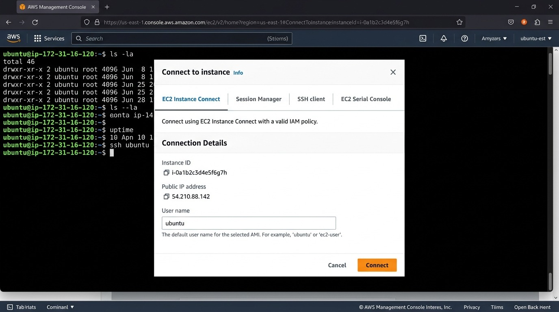This screenshot has height=312, width=559.
Task: Open the Services grid menu
Action: [x=49, y=38]
